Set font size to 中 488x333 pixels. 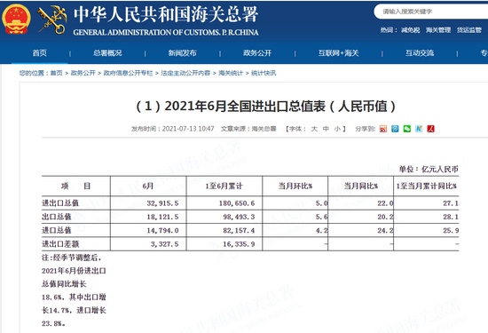pyautogui.click(x=326, y=129)
